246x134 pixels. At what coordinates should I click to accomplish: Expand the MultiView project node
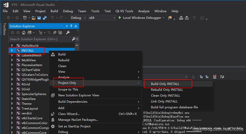click(12, 60)
